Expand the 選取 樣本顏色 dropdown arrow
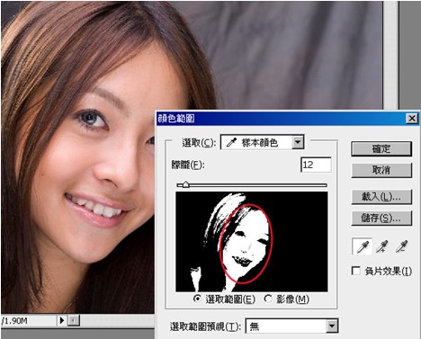 [x=298, y=142]
